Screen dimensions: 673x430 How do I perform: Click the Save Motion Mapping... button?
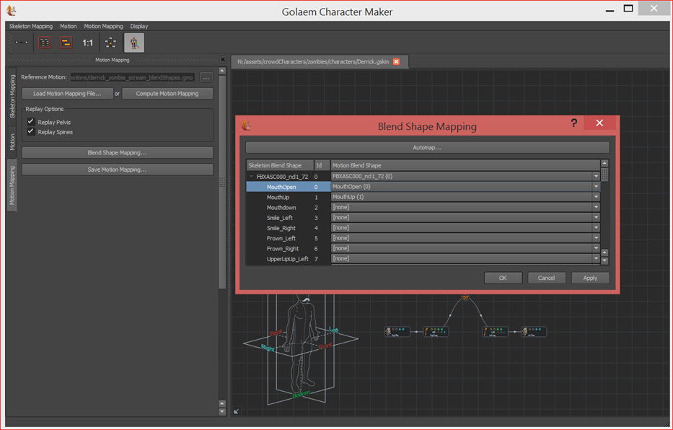click(117, 170)
